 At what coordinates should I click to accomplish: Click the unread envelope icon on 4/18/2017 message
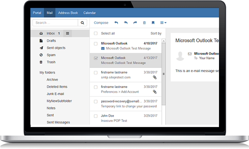point(103,49)
